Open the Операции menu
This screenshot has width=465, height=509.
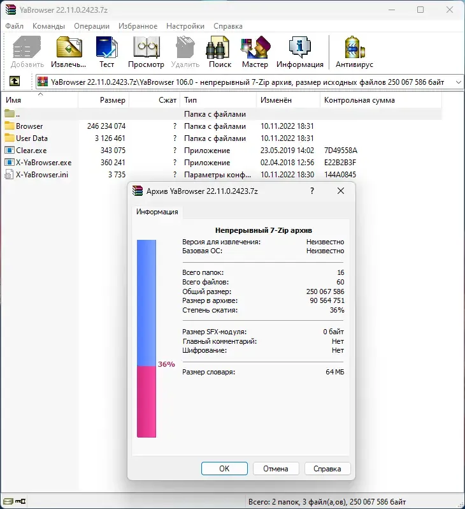(92, 26)
